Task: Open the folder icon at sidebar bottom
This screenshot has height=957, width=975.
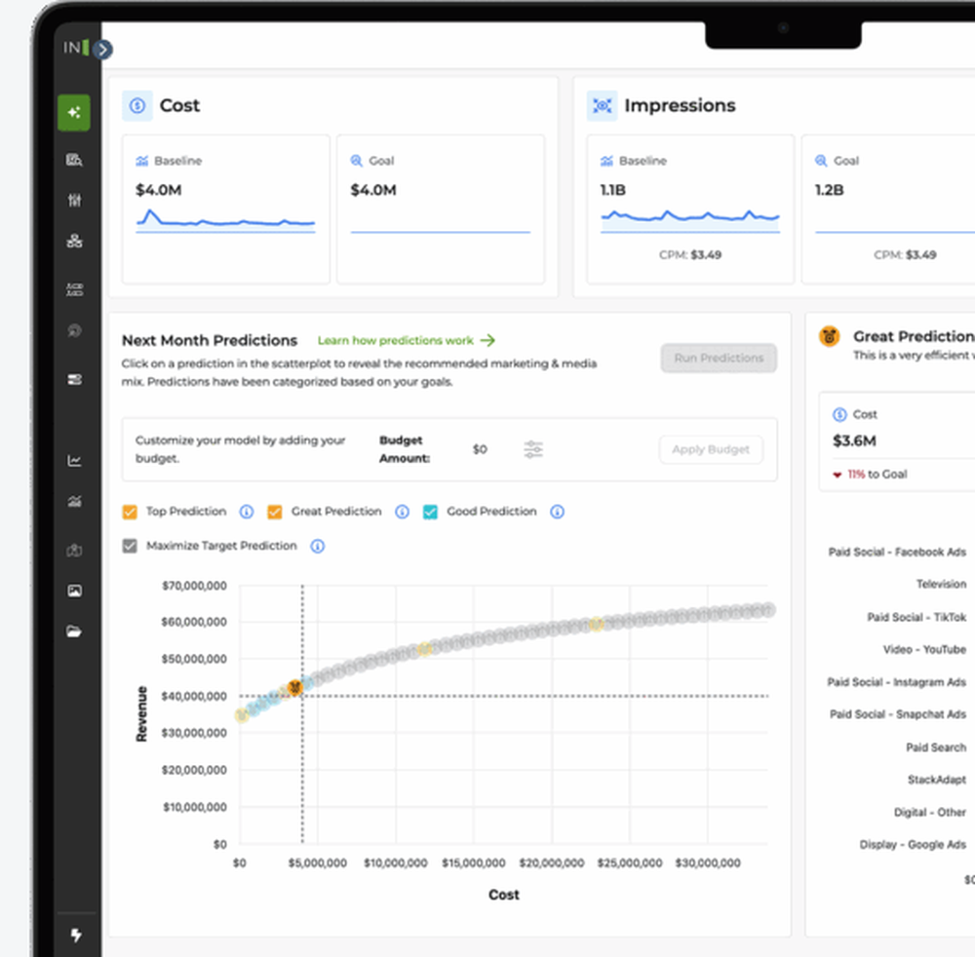Action: [x=74, y=632]
